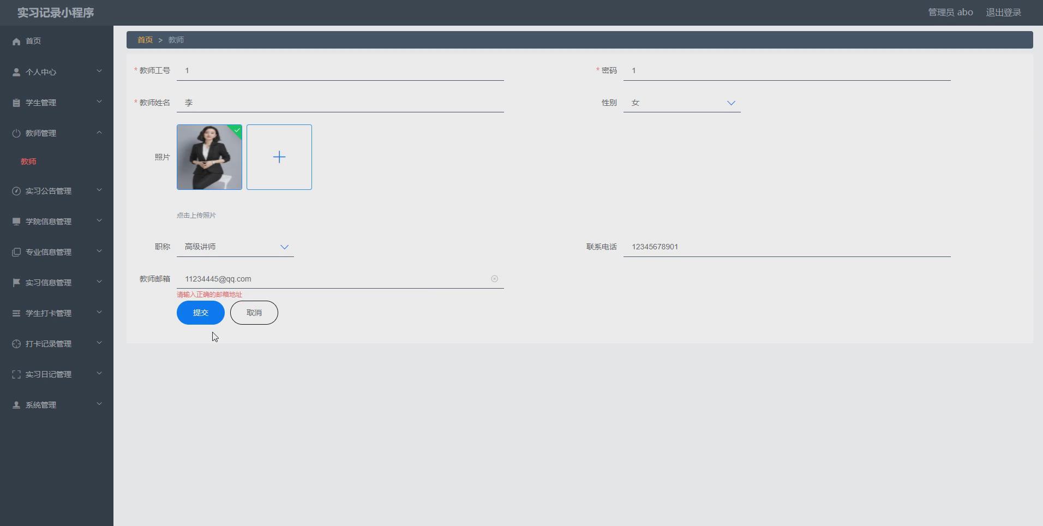Click the 取消 cancel button

254,312
